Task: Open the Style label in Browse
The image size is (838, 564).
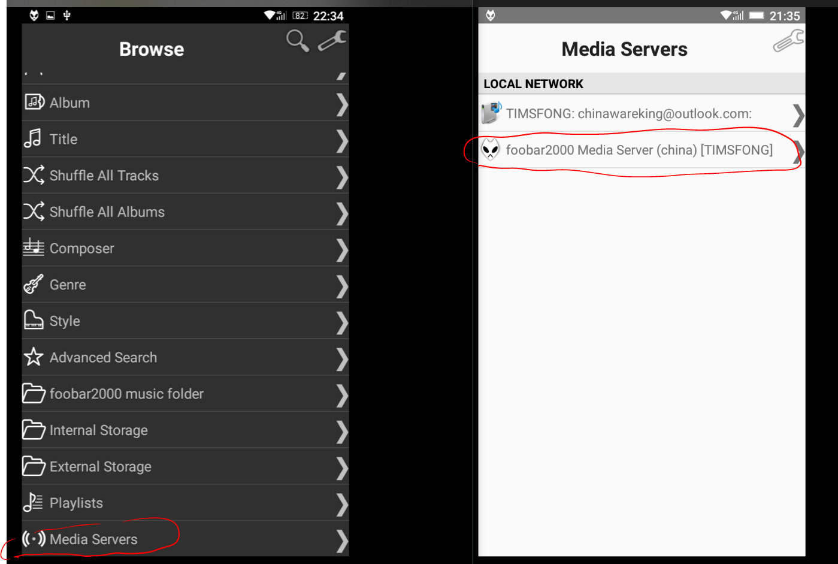Action: pyautogui.click(x=65, y=321)
